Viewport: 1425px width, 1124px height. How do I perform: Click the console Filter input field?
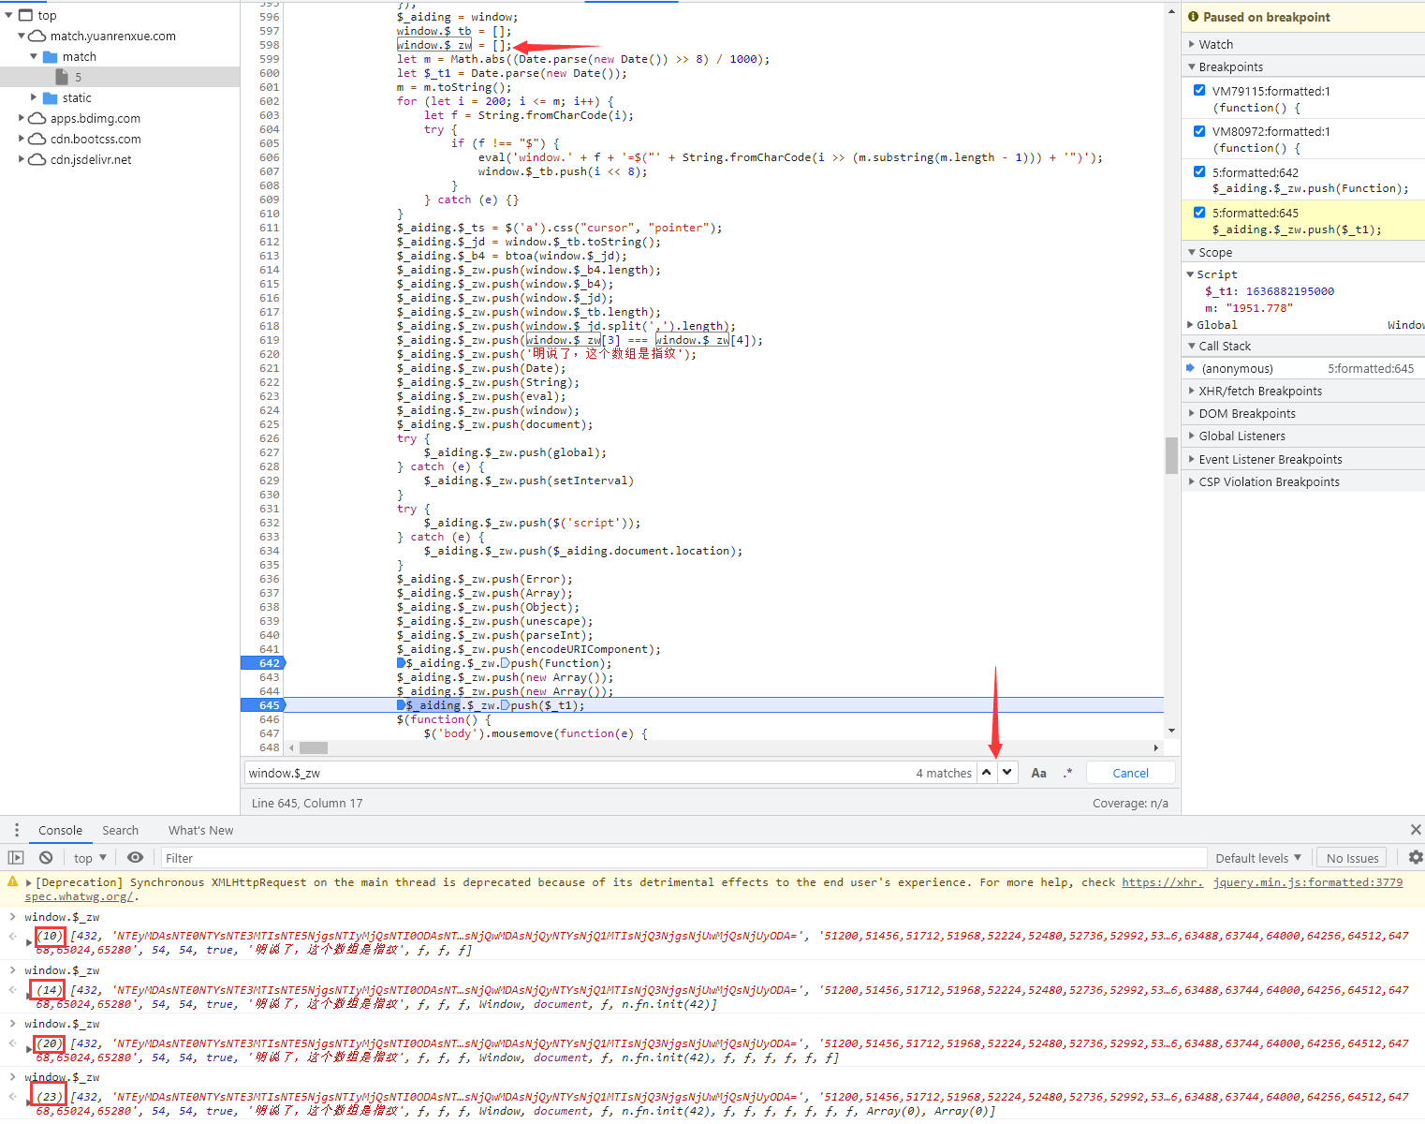point(682,858)
